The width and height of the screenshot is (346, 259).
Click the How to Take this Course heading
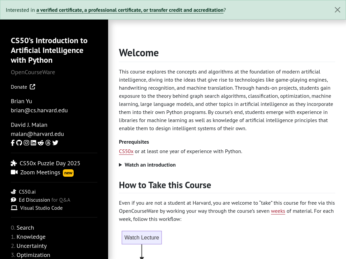165,185
